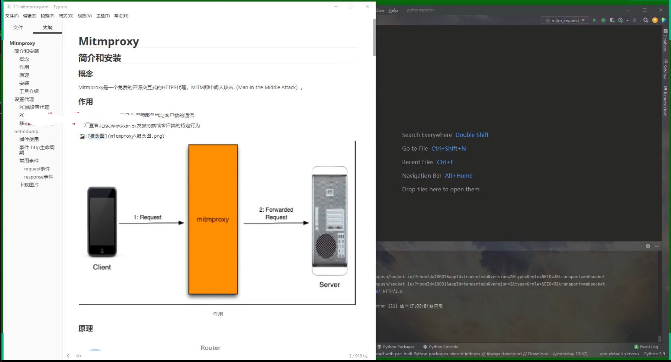Jump to 简介和安装 outline entry
671x362 pixels.
[27, 51]
